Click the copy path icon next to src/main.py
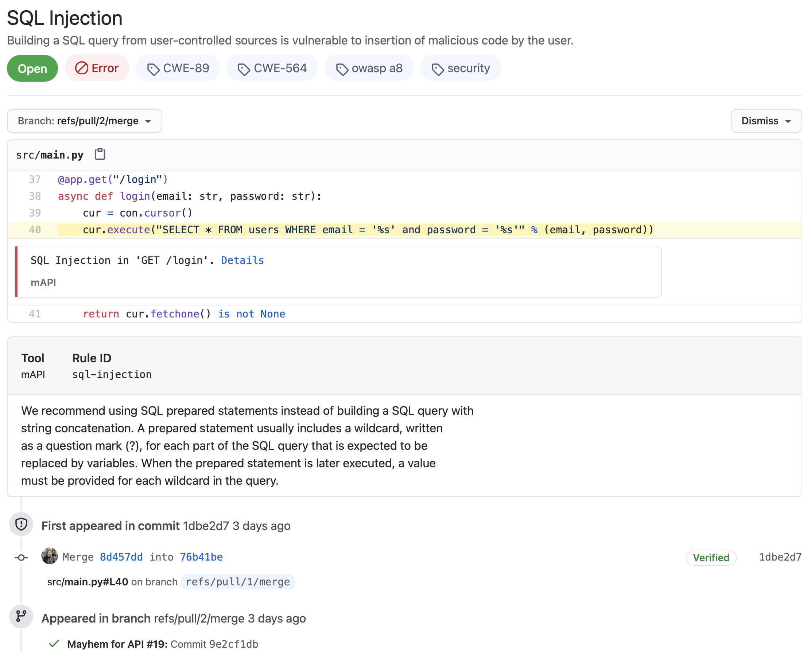The height and width of the screenshot is (667, 811). (x=100, y=155)
